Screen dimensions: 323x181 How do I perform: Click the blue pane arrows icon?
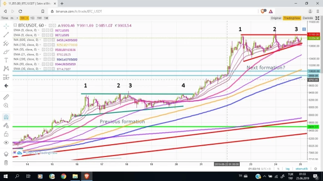pyautogui.click(x=304, y=29)
